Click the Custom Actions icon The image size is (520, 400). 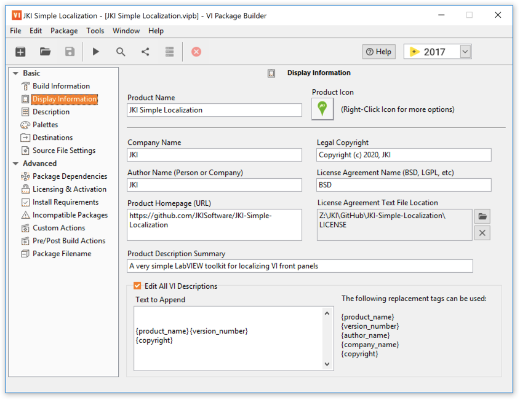coord(25,228)
